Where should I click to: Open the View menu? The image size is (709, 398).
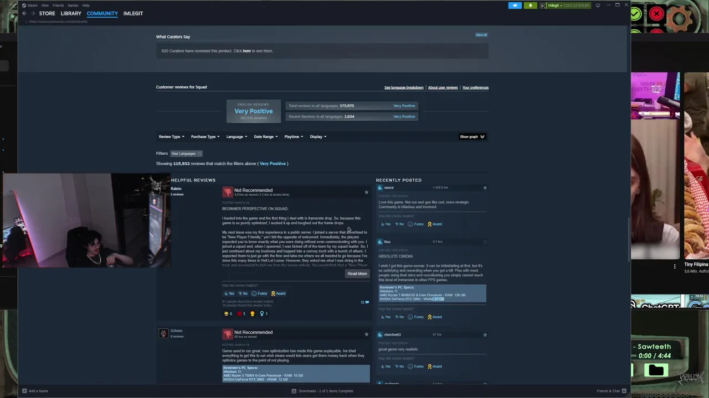coord(45,5)
